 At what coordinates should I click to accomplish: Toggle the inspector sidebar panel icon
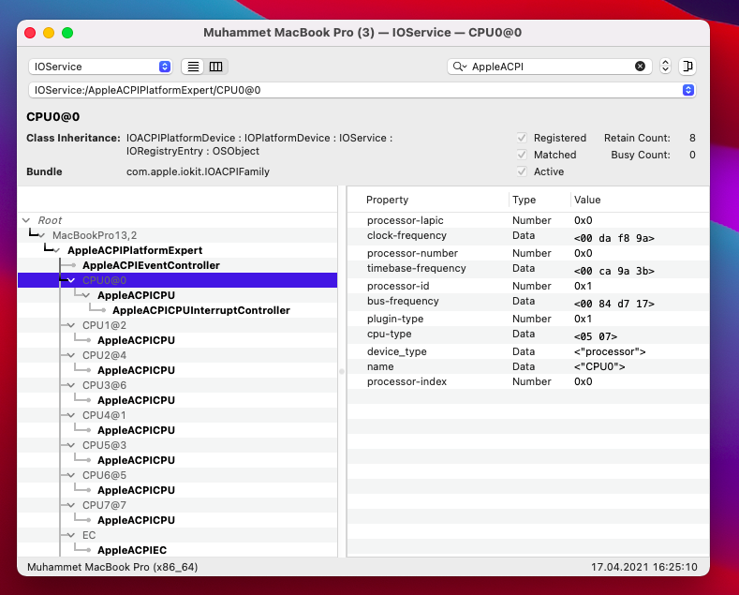688,67
